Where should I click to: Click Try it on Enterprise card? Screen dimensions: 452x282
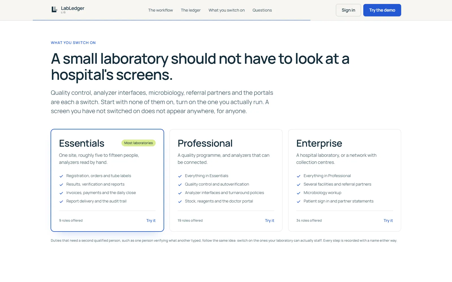point(388,221)
